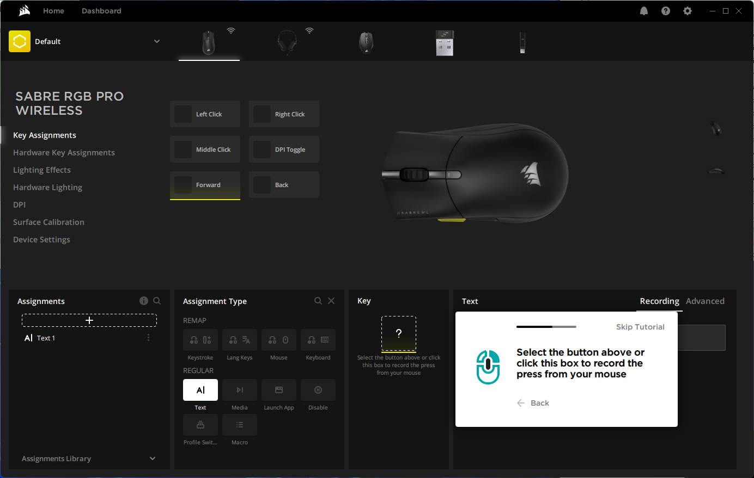This screenshot has width=754, height=478.
Task: Choose Keystroke remap type
Action: (x=200, y=340)
